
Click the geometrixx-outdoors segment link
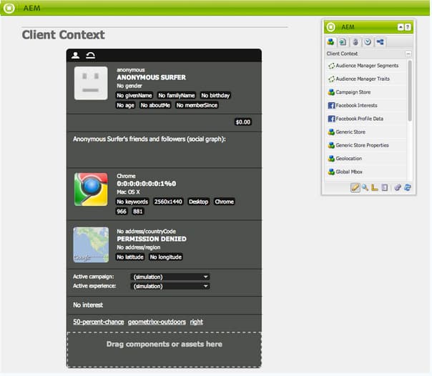coord(157,322)
